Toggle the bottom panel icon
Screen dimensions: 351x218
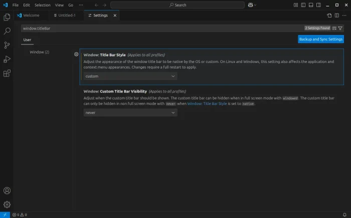coord(311,5)
